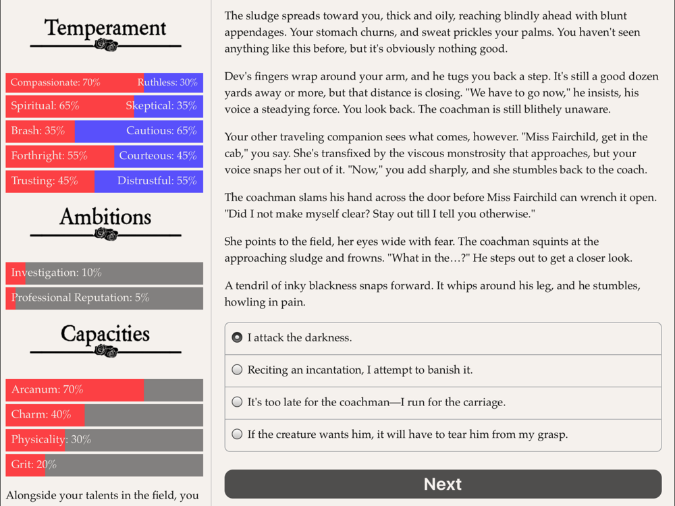Click the Cautious 65% stat bar
This screenshot has height=506, width=675.
138,132
